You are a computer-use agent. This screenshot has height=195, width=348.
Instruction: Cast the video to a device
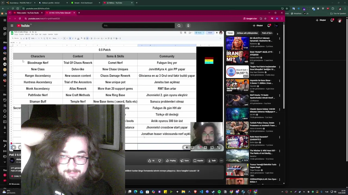212,147
